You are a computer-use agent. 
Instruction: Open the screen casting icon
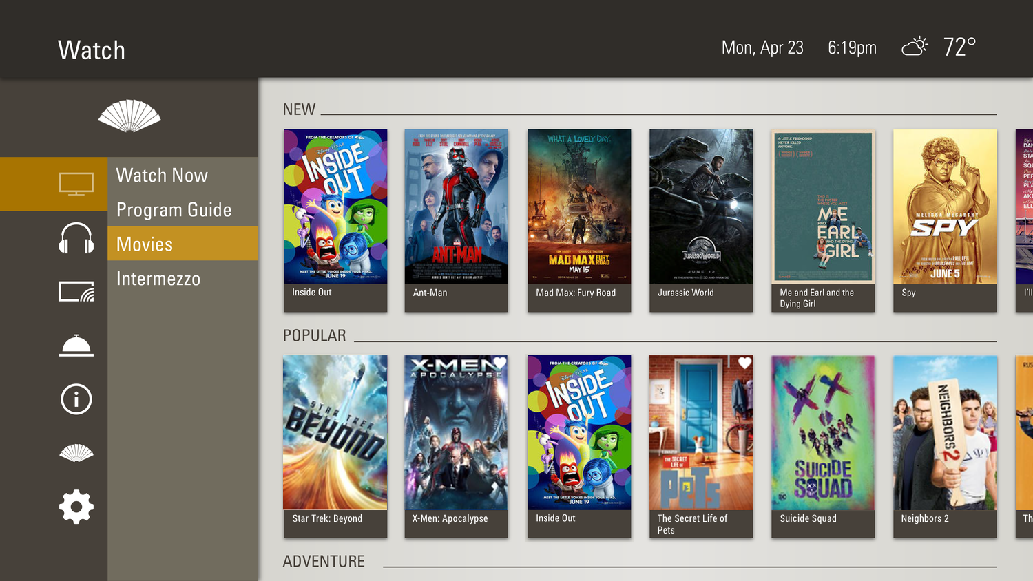tap(76, 292)
